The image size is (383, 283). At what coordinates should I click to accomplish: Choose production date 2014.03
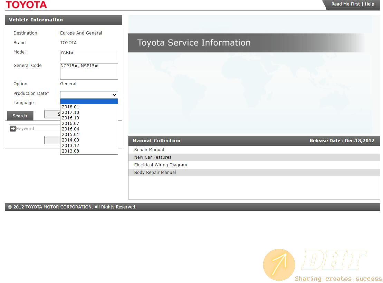tap(89, 140)
